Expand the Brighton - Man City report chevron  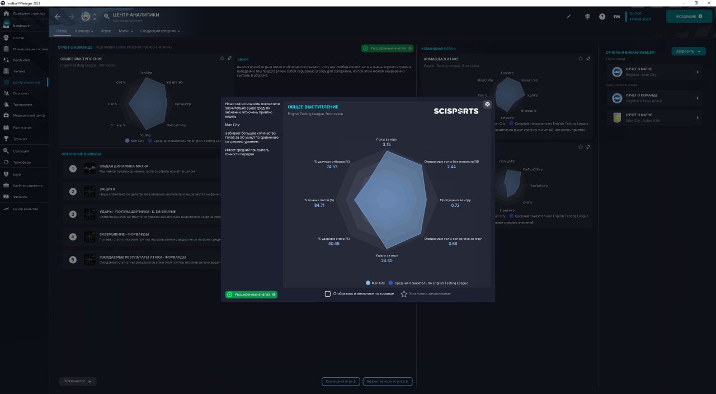698,72
